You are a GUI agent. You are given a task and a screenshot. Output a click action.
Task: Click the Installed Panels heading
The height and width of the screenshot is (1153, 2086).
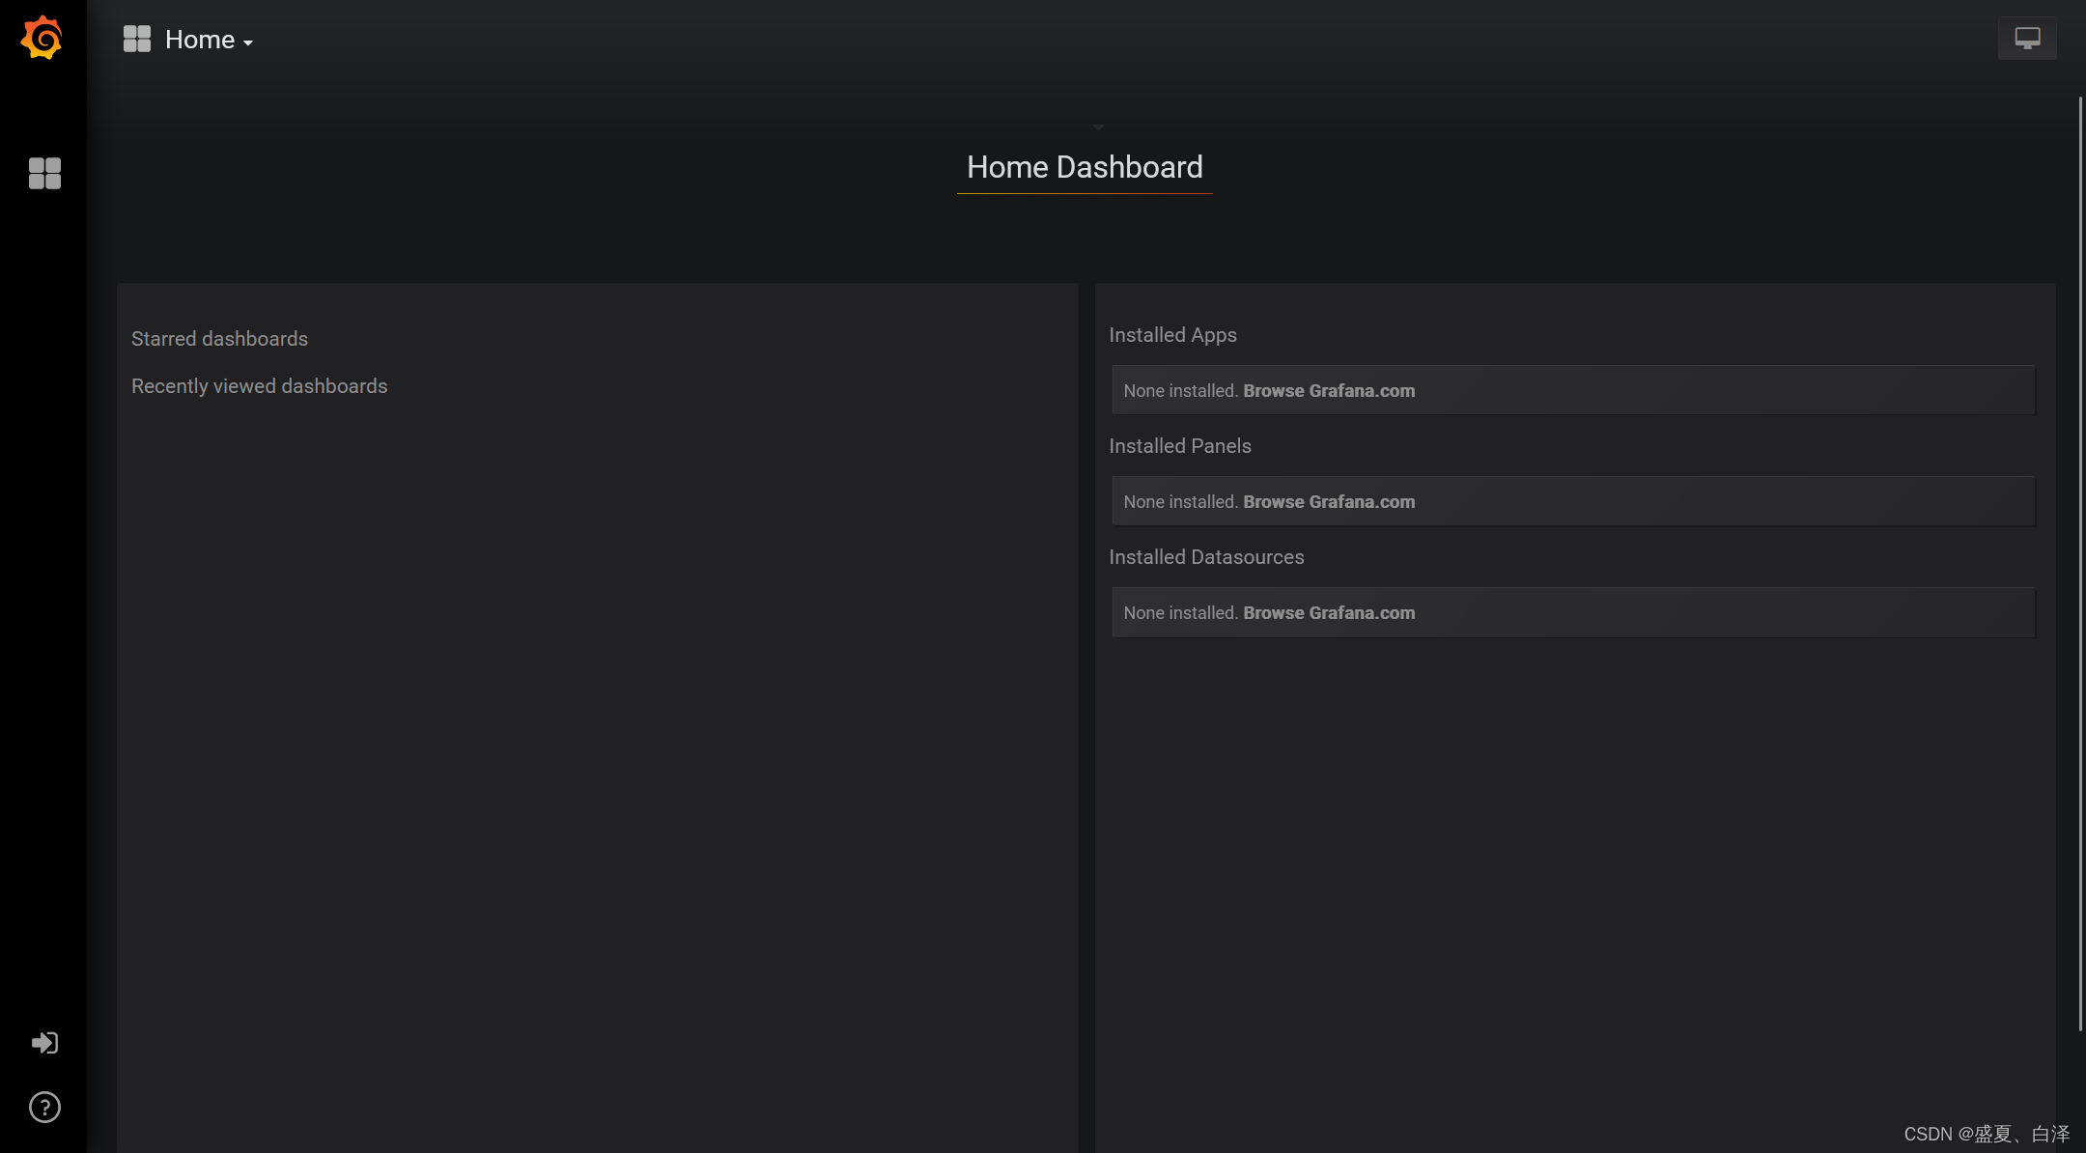[x=1179, y=445]
